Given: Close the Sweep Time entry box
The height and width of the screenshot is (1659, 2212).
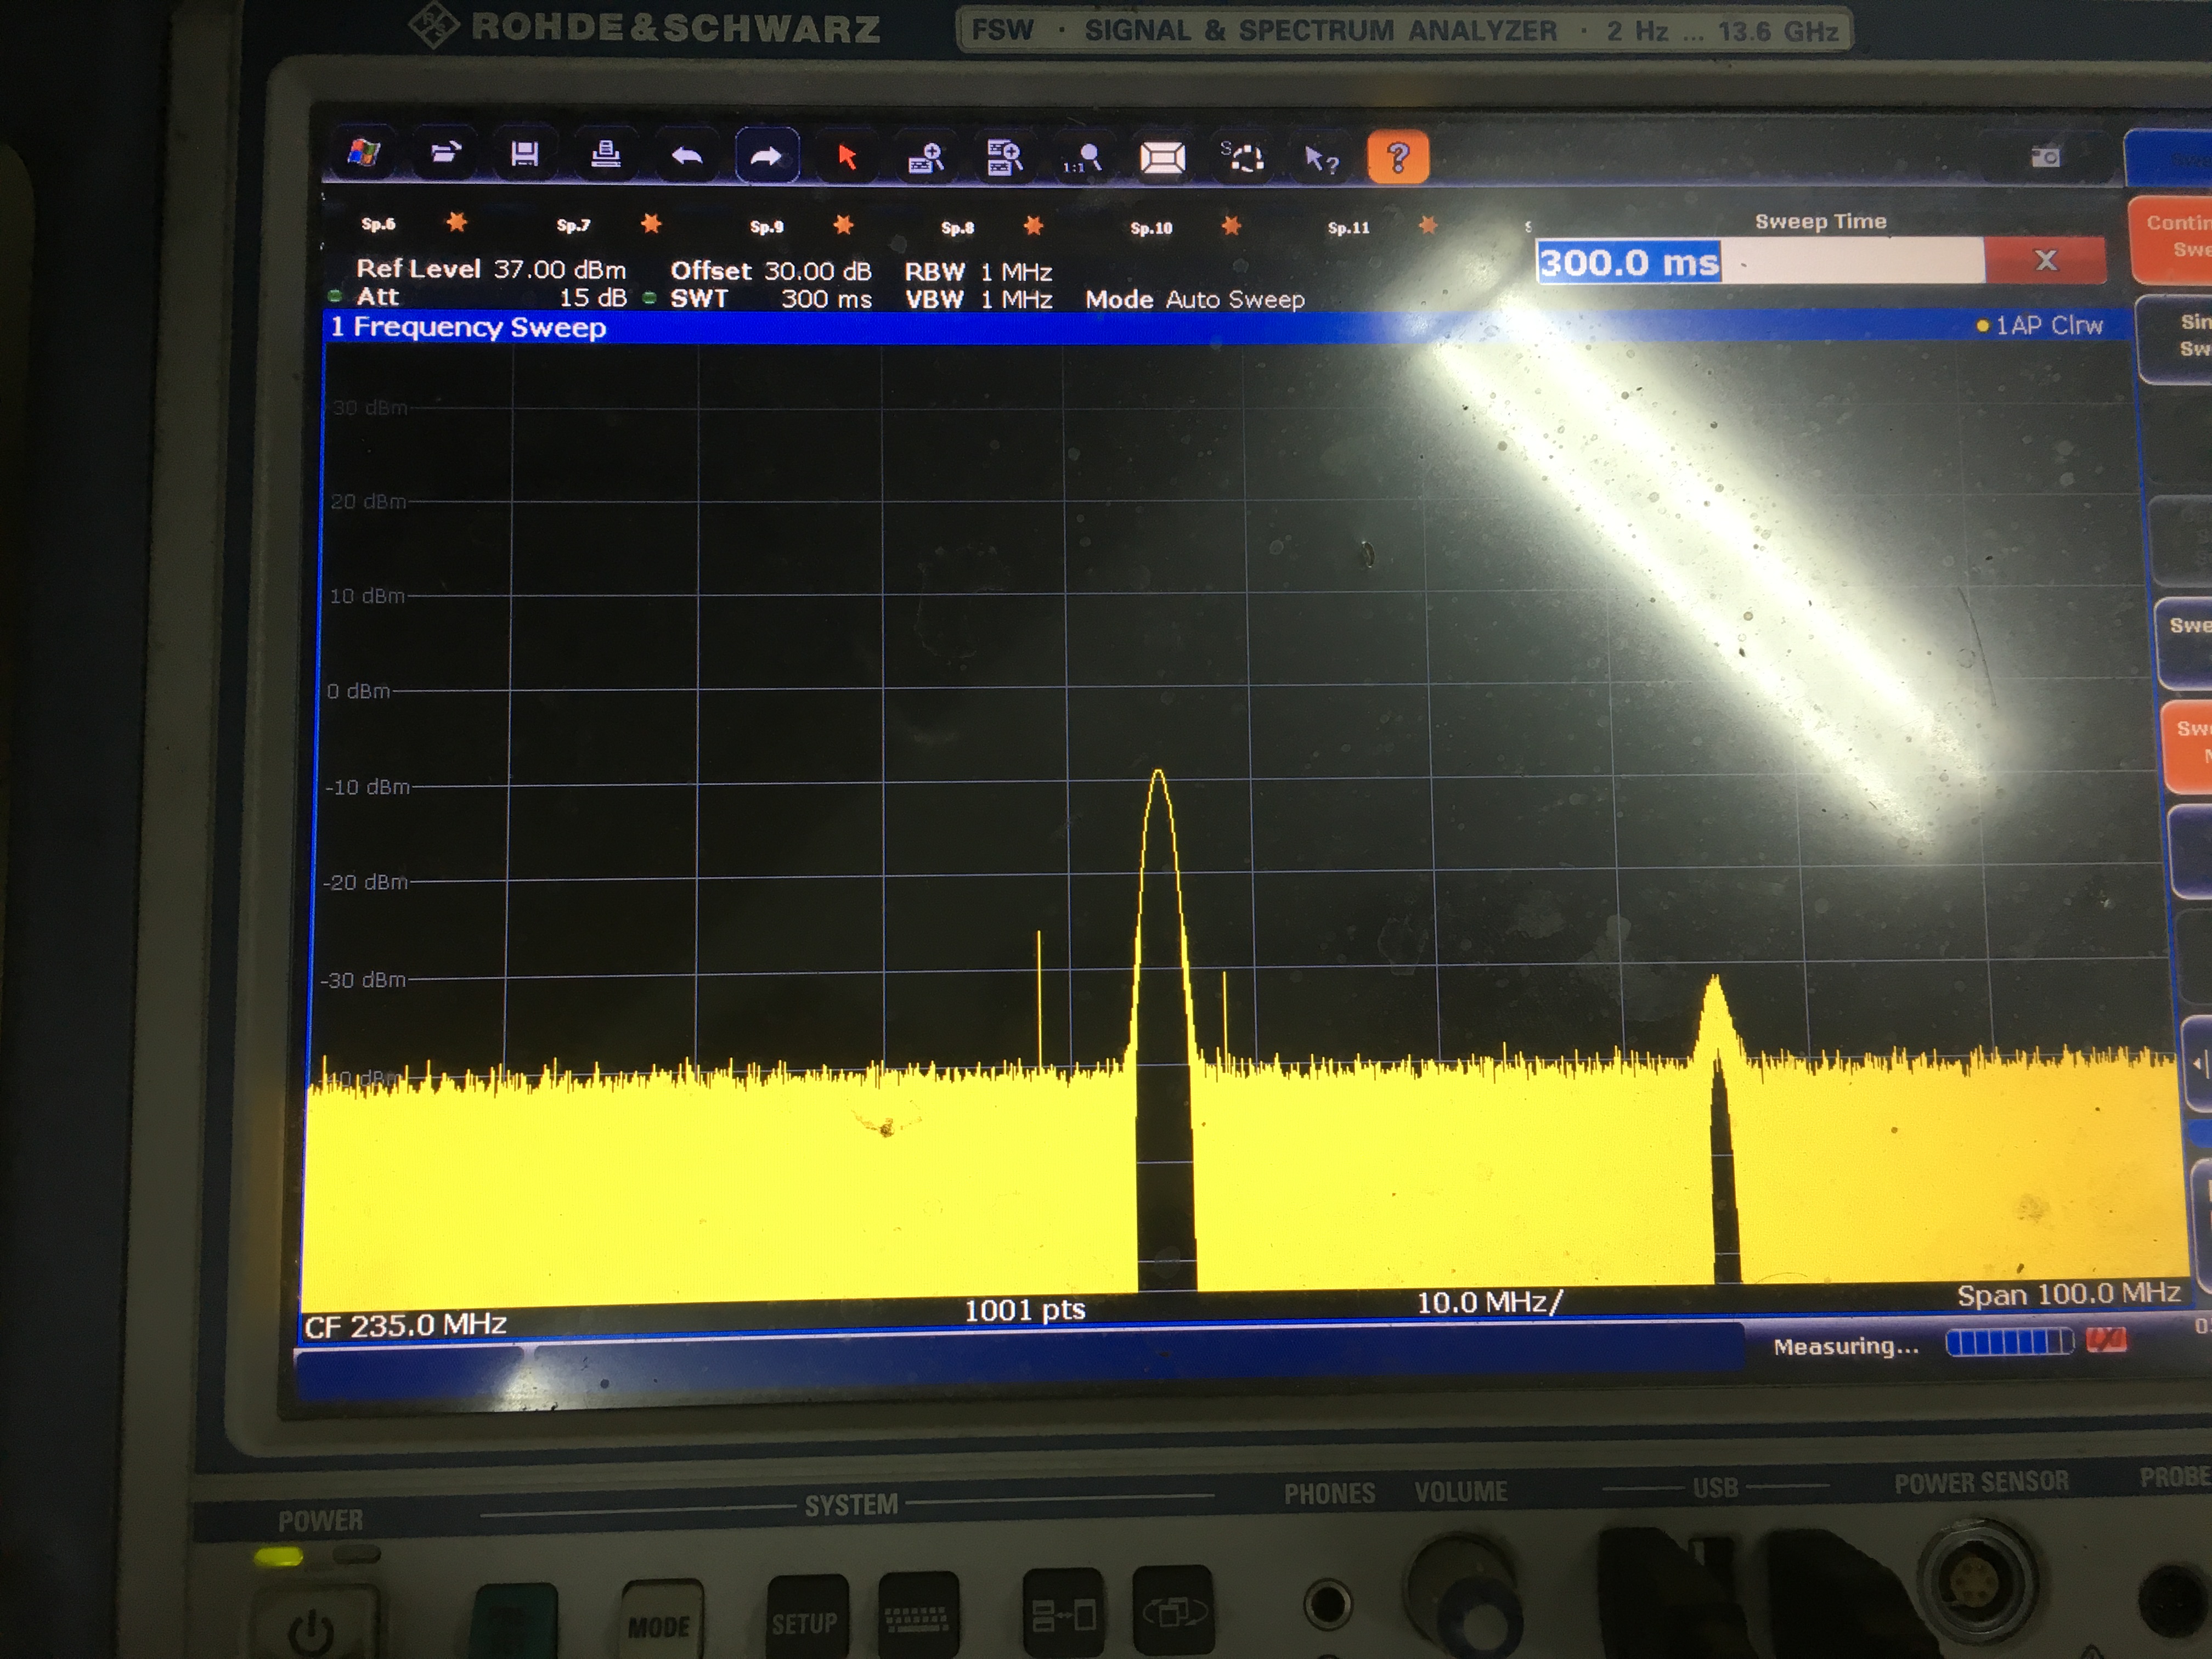Looking at the screenshot, I should coord(2045,261).
